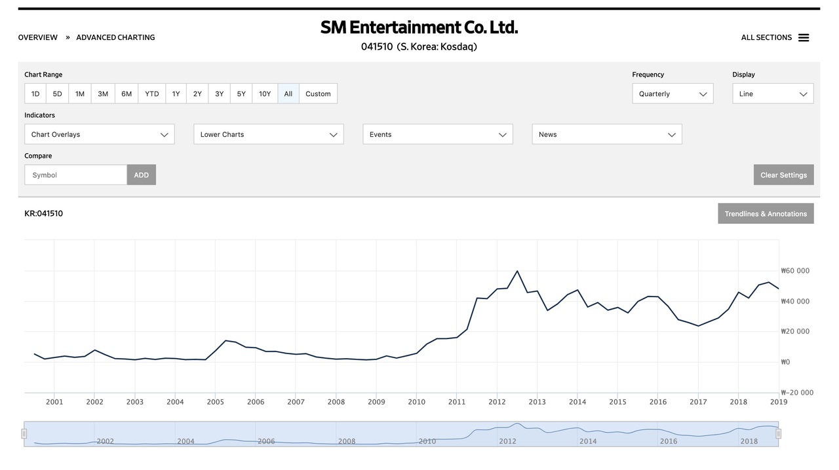Set chart range to YTD
Image resolution: width=839 pixels, height=470 pixels.
pyautogui.click(x=152, y=94)
